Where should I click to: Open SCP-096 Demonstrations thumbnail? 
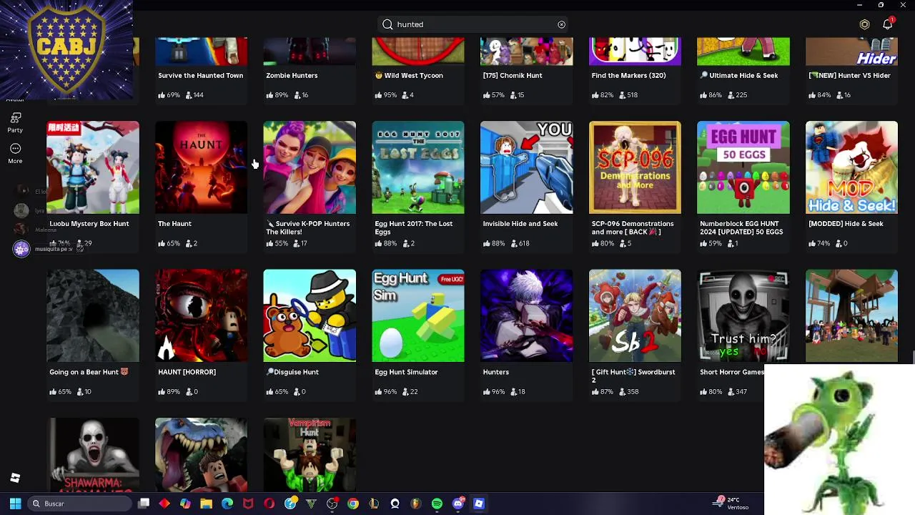pyautogui.click(x=635, y=167)
